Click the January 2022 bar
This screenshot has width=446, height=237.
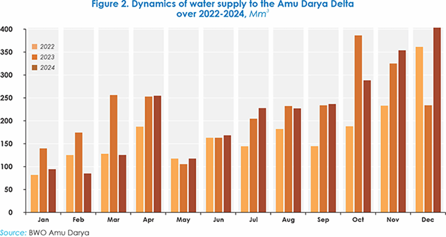click(x=34, y=193)
